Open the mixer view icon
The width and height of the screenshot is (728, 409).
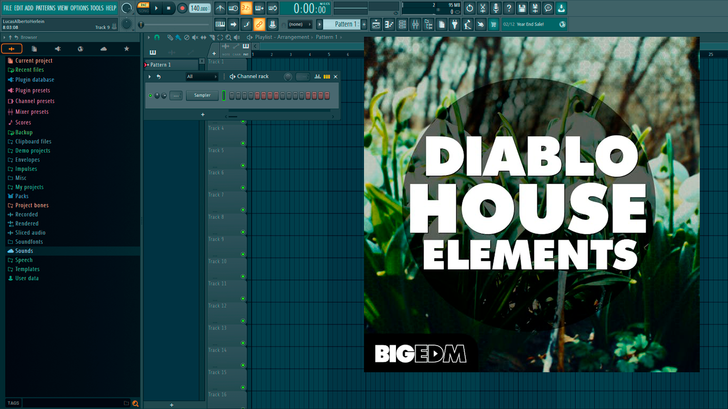click(x=415, y=24)
